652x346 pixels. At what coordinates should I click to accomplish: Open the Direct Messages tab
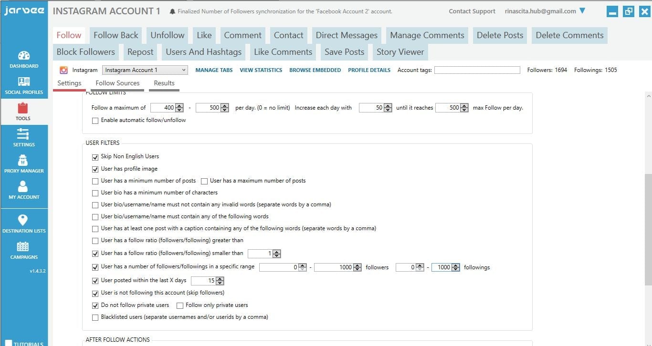[x=347, y=35]
